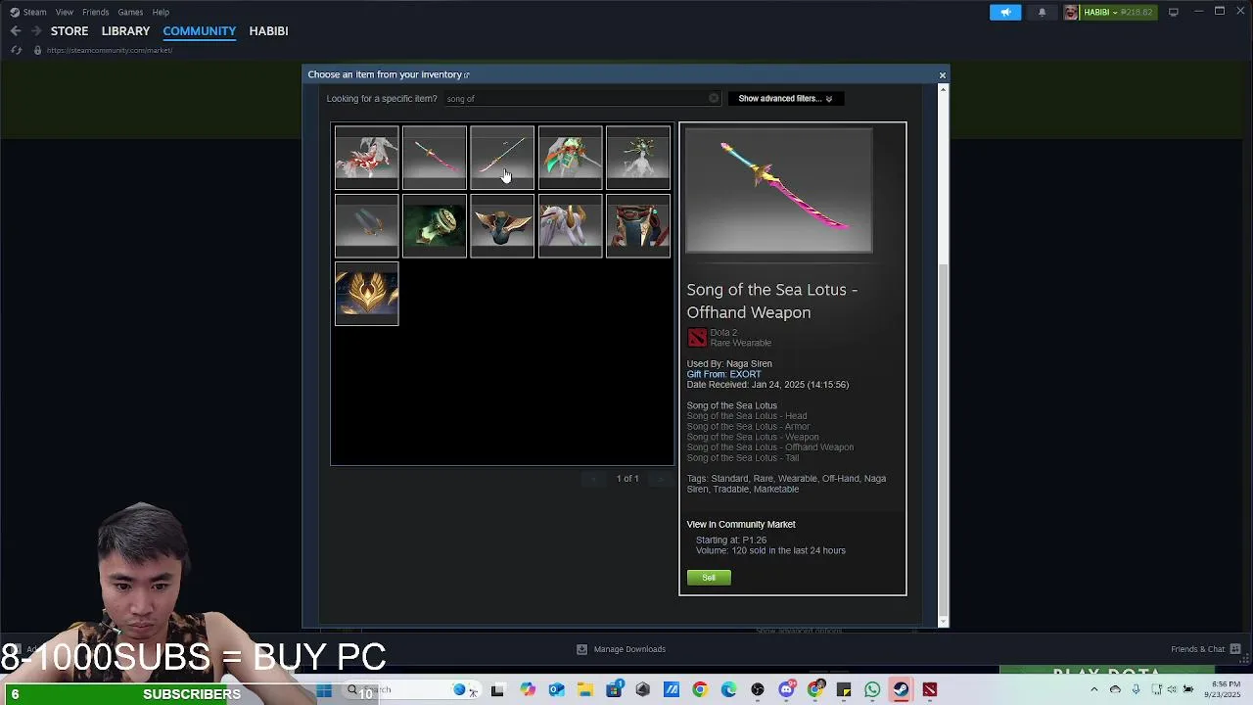Open the Friends menu

tap(95, 12)
